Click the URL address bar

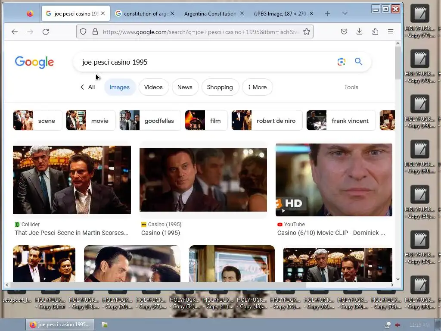click(x=201, y=32)
